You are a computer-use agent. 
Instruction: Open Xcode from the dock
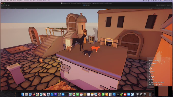pos(52,94)
